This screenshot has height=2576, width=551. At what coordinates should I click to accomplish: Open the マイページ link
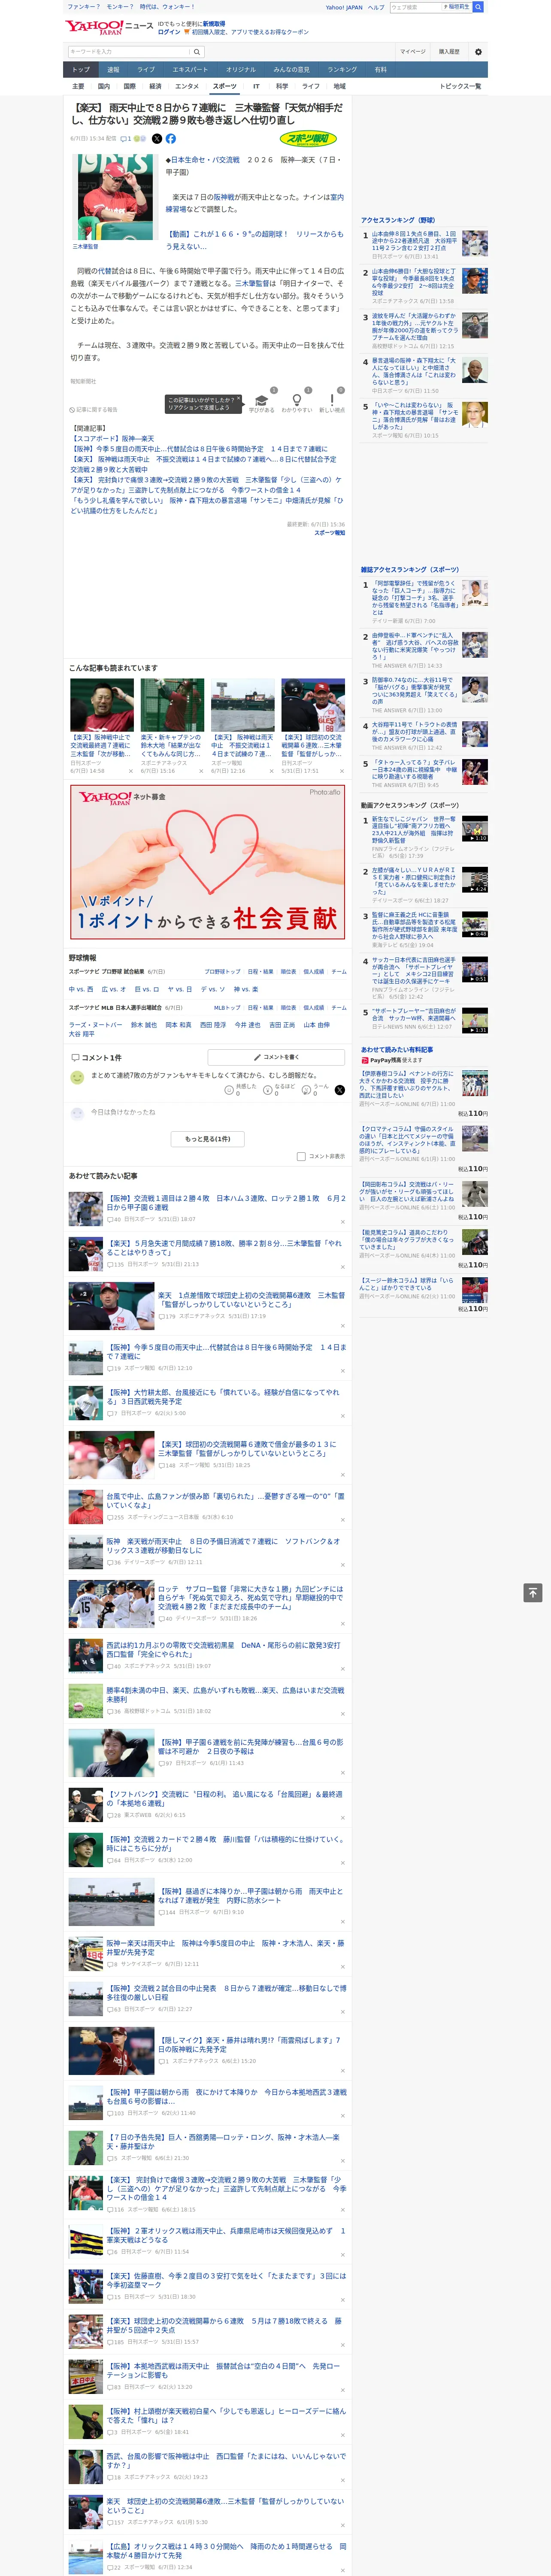(x=413, y=51)
